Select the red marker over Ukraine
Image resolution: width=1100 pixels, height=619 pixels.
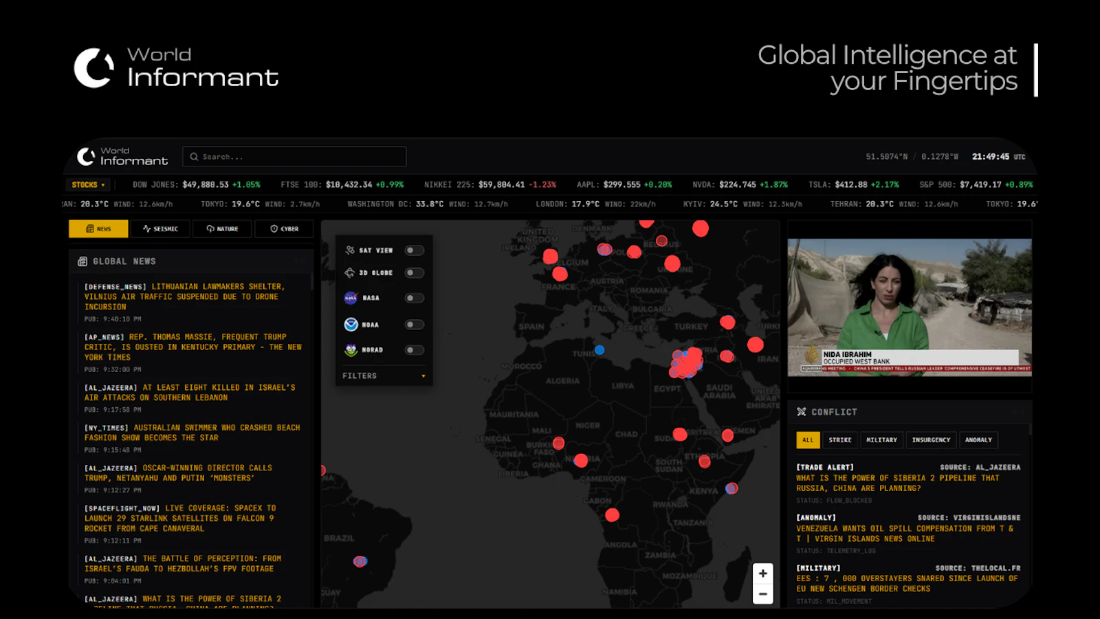[672, 263]
